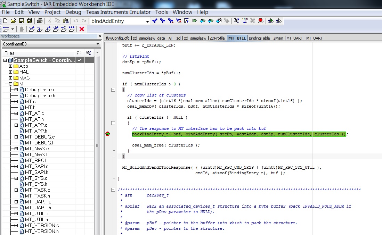Image resolution: width=382 pixels, height=235 pixels.
Task: Click the Step Out debug icon
Action: point(48,29)
